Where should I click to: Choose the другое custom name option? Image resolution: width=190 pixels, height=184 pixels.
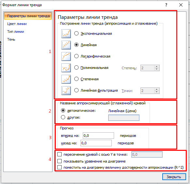(63, 117)
